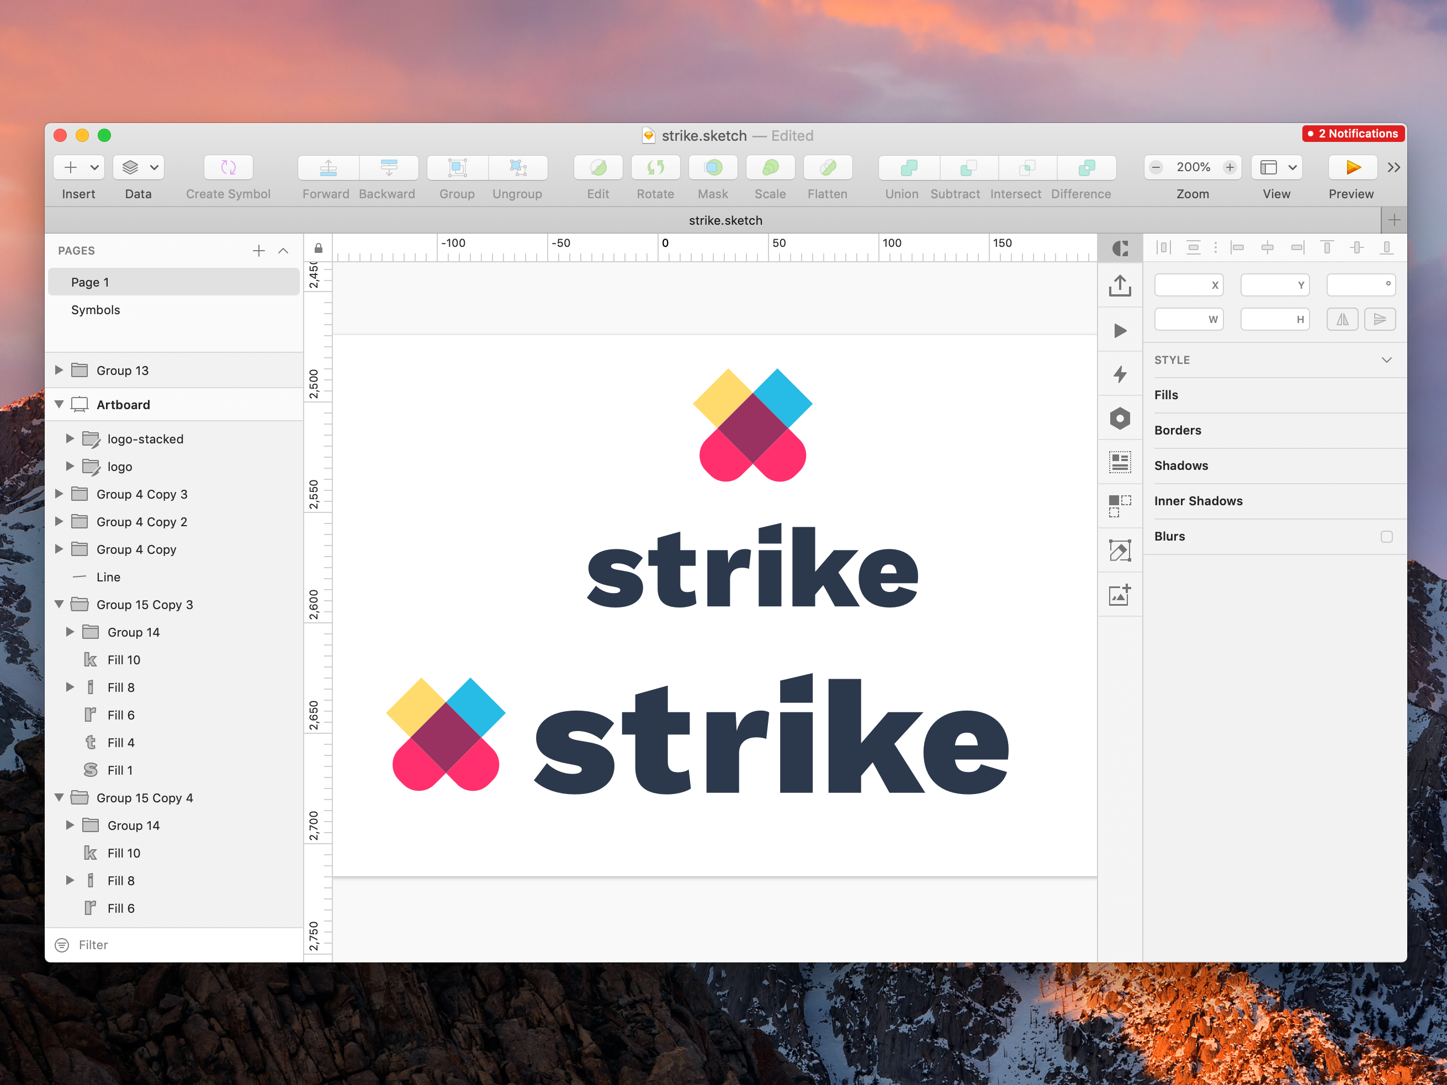
Task: Click the export upload icon in side strip
Action: point(1119,286)
